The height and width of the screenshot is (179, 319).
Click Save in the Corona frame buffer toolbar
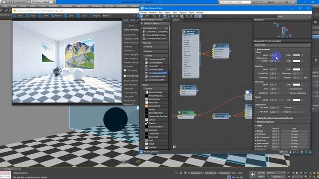click(18, 15)
